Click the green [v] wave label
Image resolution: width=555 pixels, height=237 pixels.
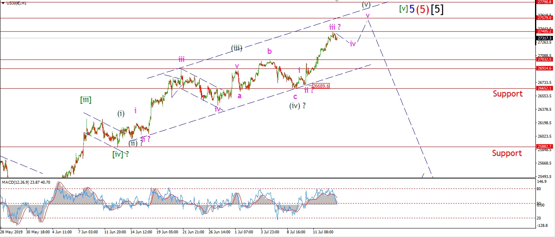click(403, 9)
